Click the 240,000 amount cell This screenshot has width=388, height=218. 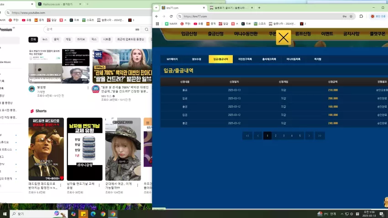[x=333, y=123]
